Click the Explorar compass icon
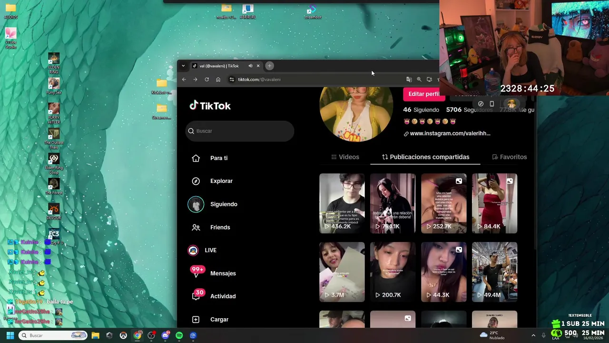 196,181
